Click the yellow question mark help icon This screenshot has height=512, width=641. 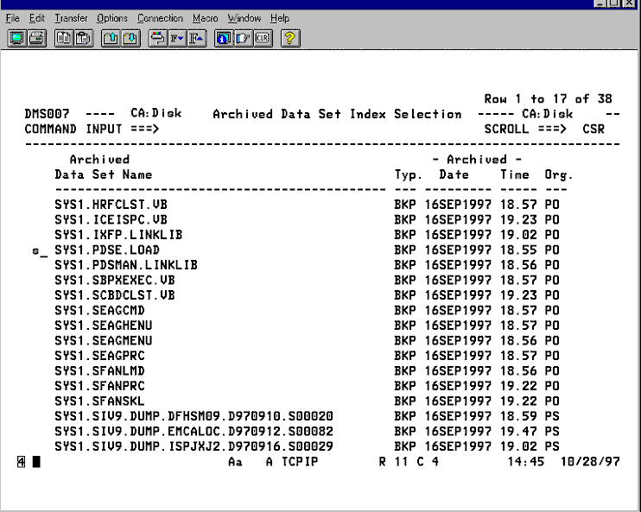click(290, 38)
